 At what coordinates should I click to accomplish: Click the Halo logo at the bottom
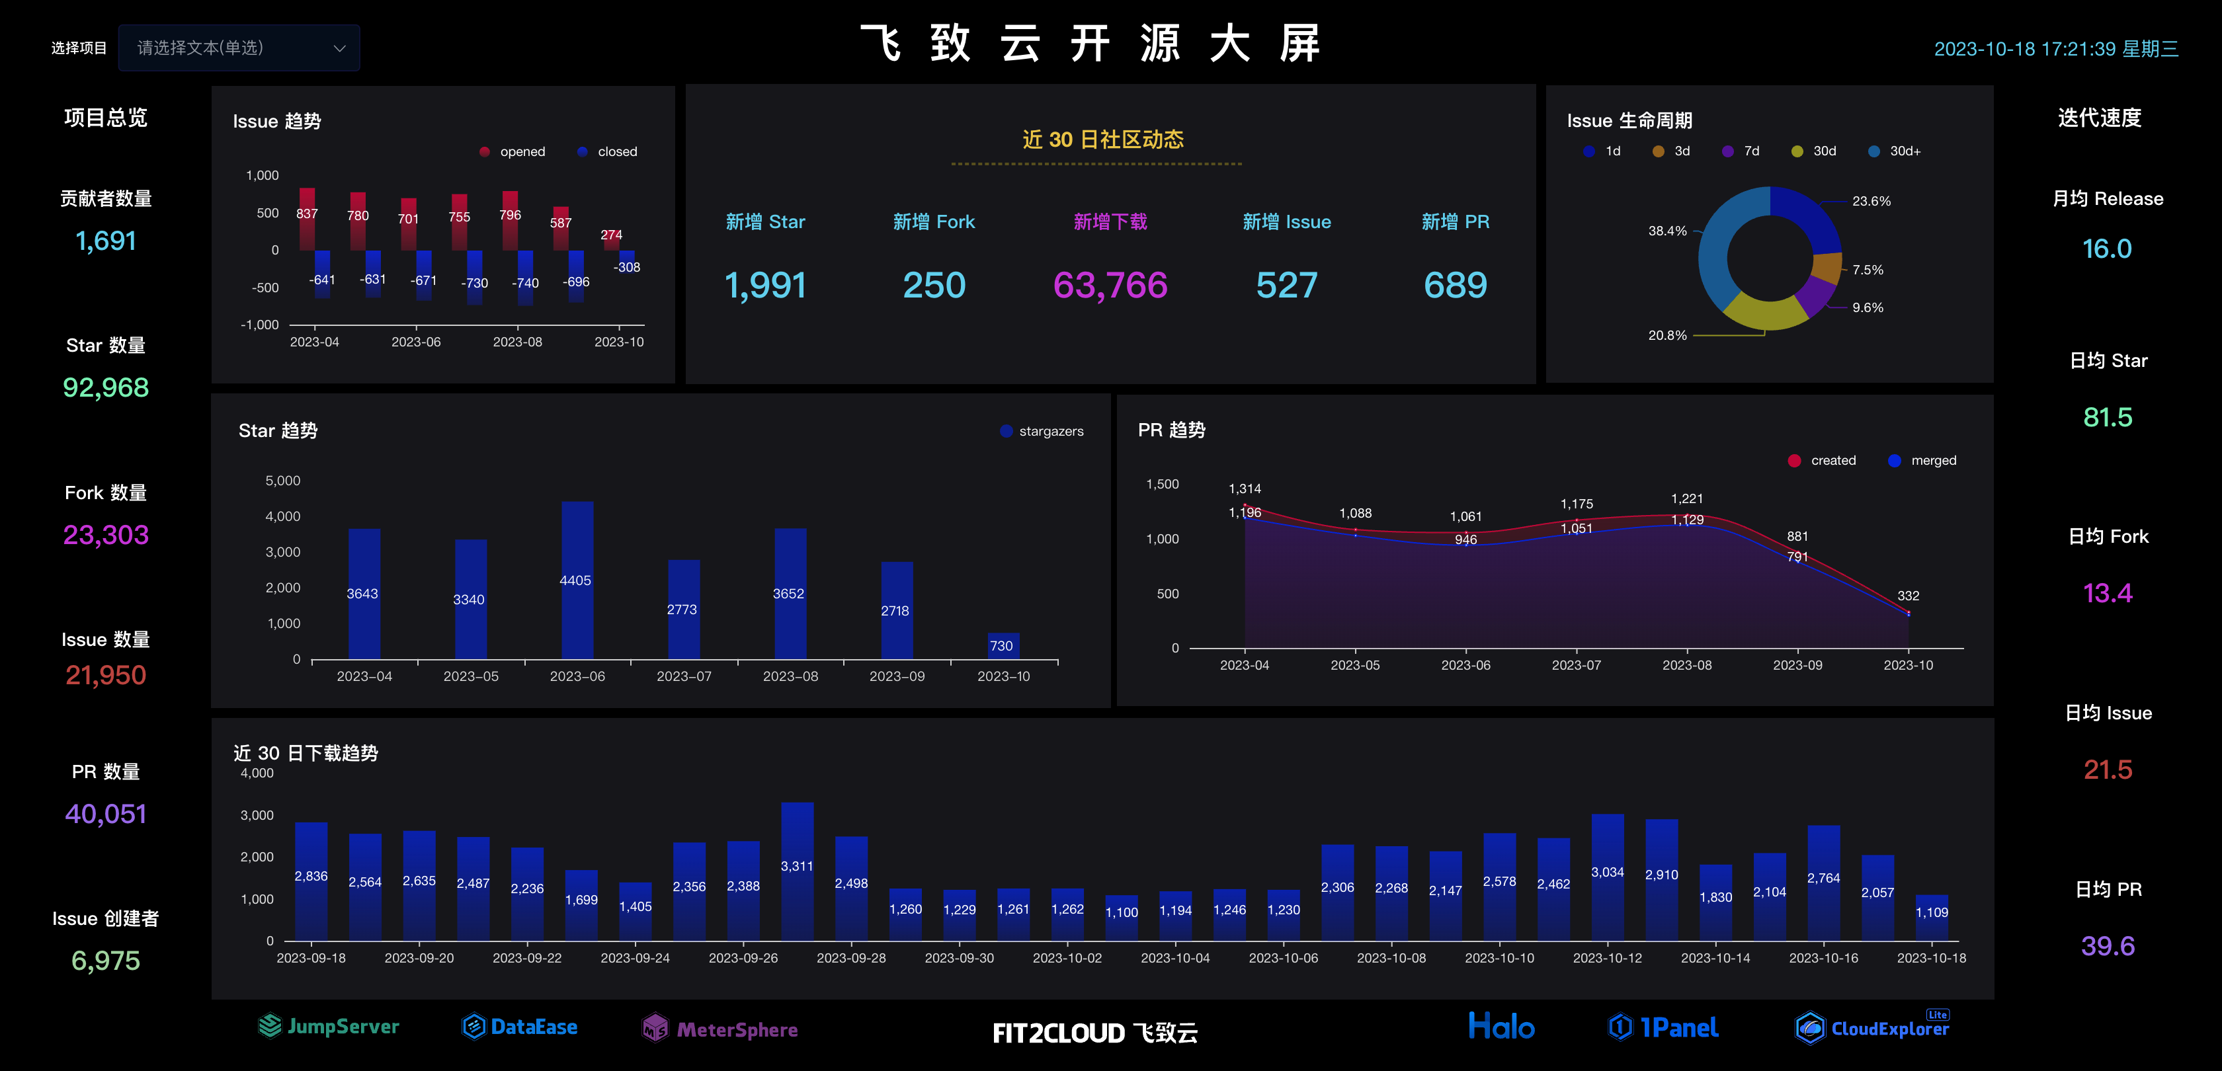click(1502, 1027)
